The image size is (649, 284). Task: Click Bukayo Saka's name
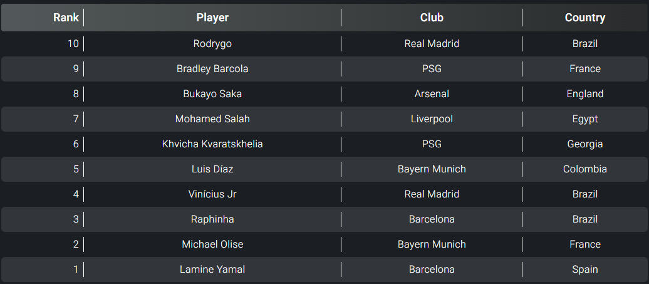(212, 94)
